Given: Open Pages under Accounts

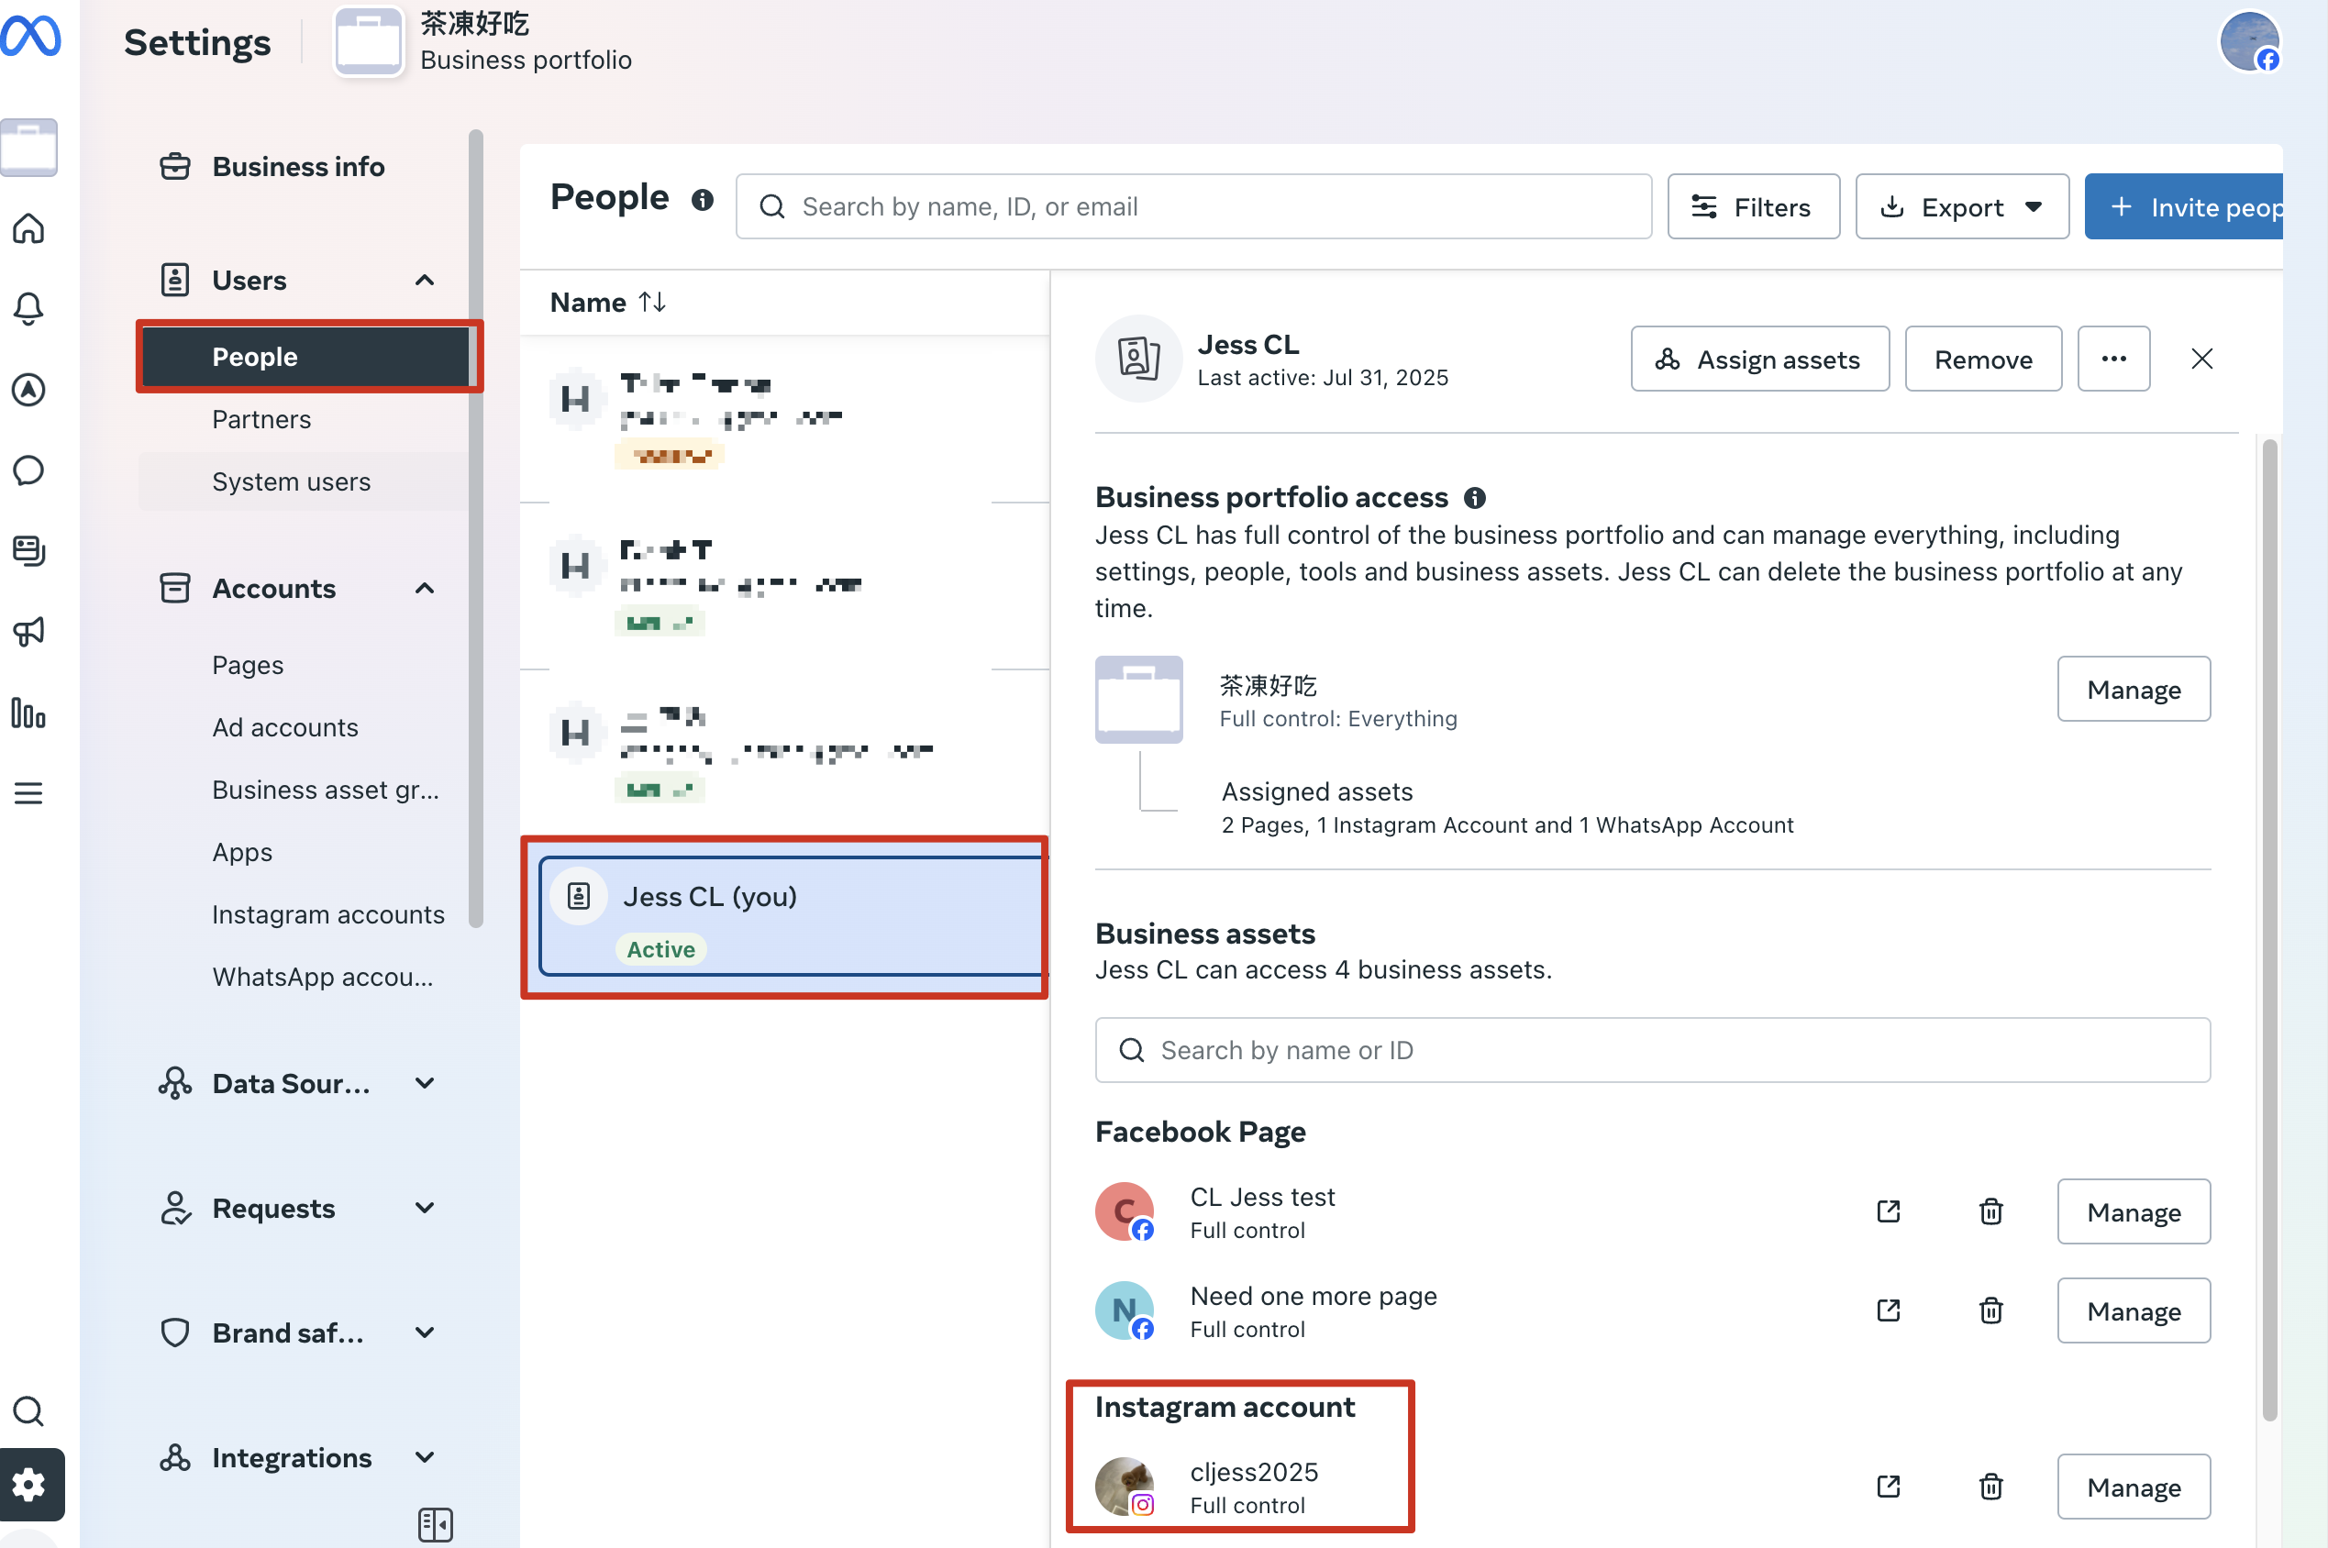Looking at the screenshot, I should 247,665.
